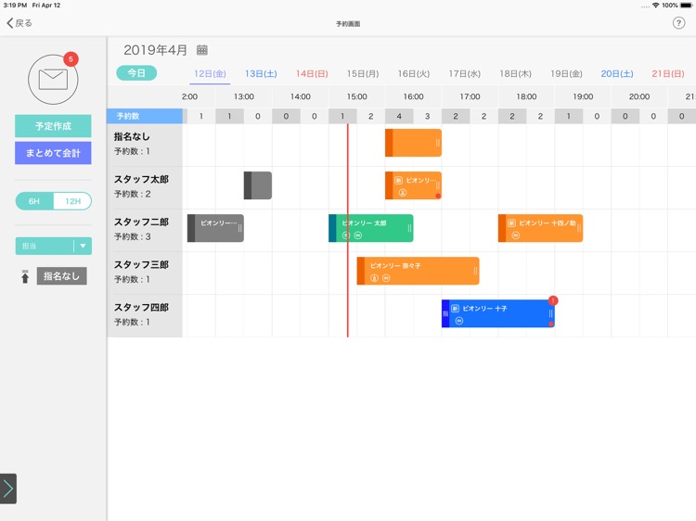Click the red current-time marker line
The image size is (696, 521).
coord(348,231)
